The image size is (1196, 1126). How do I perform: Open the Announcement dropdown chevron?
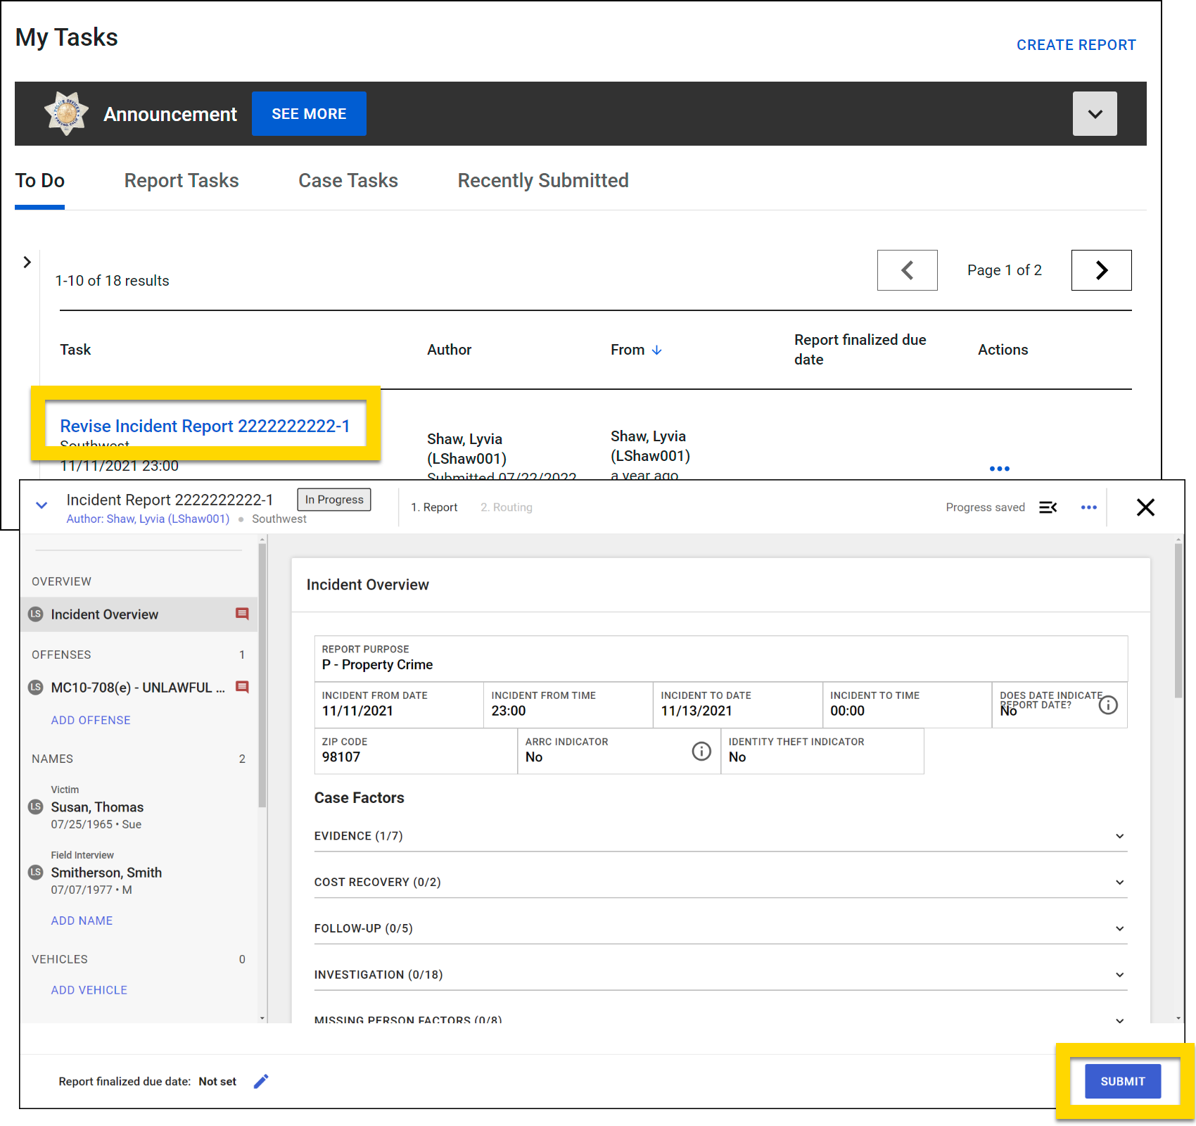coord(1094,114)
